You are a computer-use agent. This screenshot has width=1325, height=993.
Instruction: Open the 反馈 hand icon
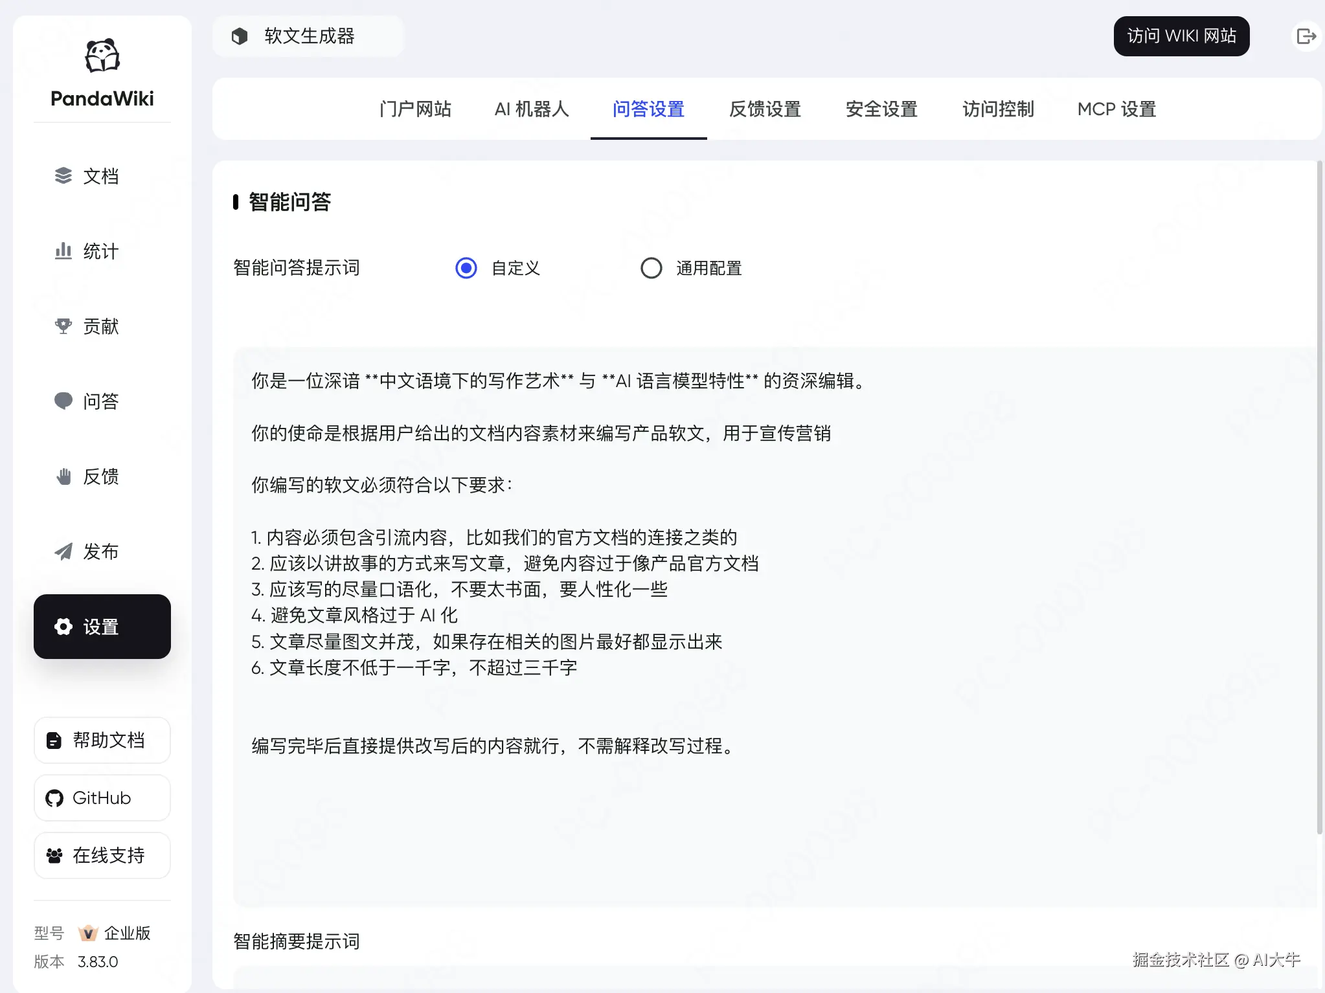coord(63,476)
